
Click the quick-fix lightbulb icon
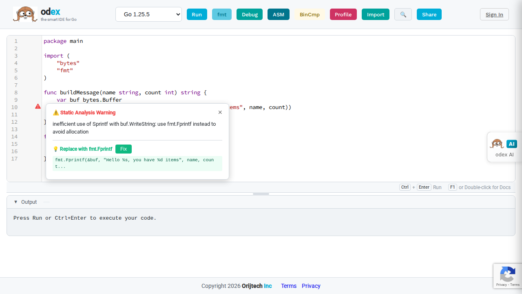55,149
